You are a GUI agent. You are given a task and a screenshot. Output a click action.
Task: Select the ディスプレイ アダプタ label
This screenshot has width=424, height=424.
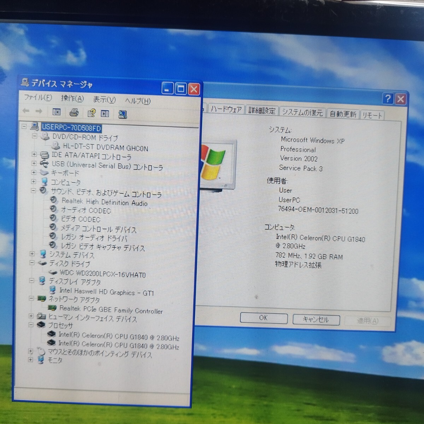pyautogui.click(x=75, y=282)
